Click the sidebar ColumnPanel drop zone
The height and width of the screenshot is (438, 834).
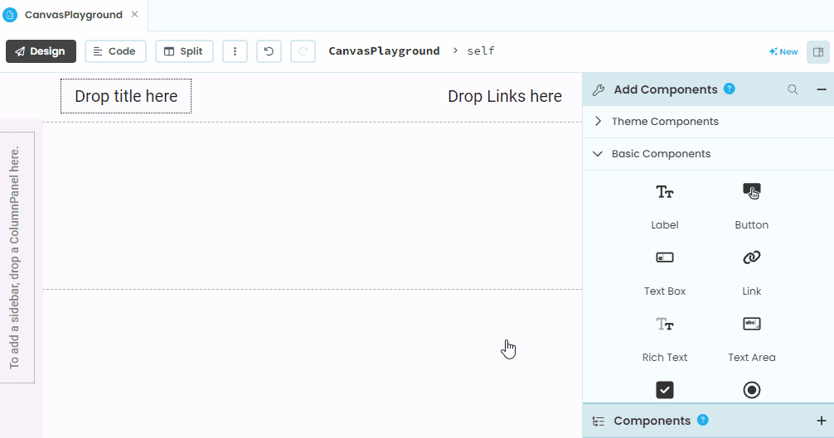(x=17, y=258)
